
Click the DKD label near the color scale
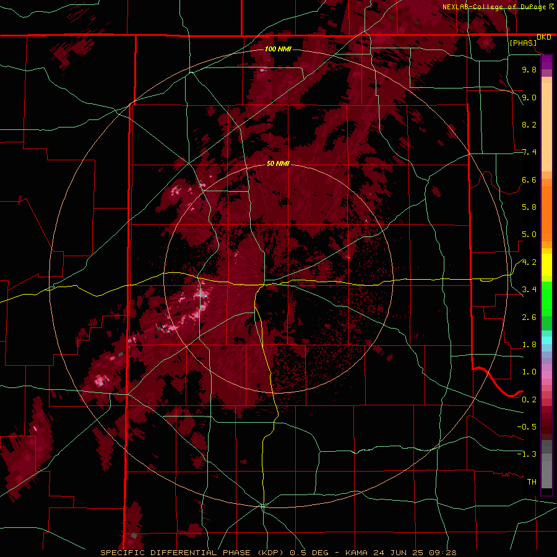coord(544,37)
